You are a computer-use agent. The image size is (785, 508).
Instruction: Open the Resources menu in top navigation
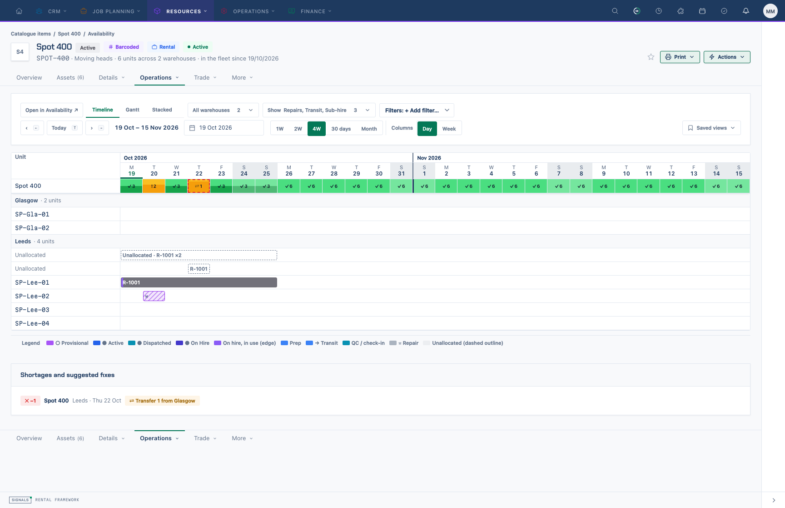[x=180, y=11]
